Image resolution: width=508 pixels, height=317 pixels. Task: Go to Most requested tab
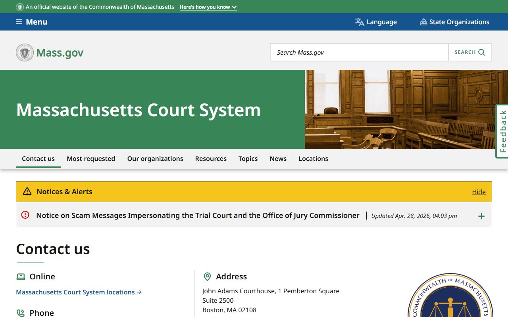tap(91, 158)
